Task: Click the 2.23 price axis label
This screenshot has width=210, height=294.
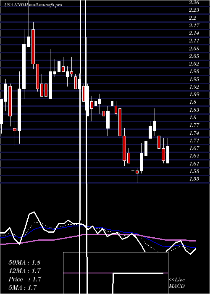Action: point(194,10)
